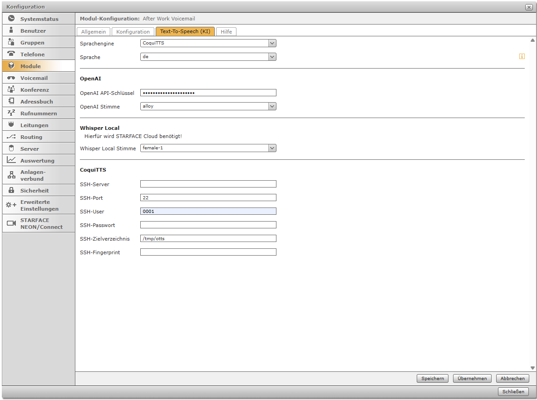Screen dimensions: 537x400
Task: Open the Systemstatus section icon
Action: coord(11,19)
